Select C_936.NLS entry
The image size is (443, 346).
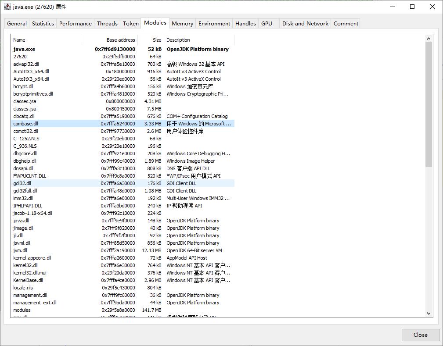click(x=122, y=146)
